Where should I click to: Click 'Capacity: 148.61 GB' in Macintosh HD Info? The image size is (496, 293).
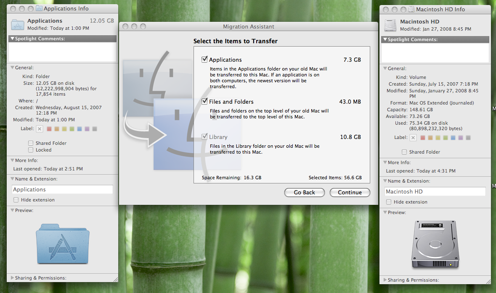[410, 110]
